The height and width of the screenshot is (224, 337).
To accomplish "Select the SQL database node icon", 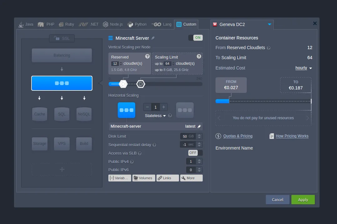I will (62, 114).
